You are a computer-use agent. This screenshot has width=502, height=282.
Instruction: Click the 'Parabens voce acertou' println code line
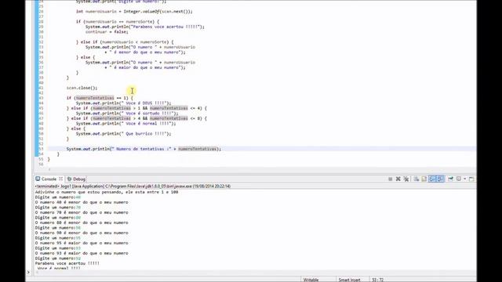click(144, 27)
